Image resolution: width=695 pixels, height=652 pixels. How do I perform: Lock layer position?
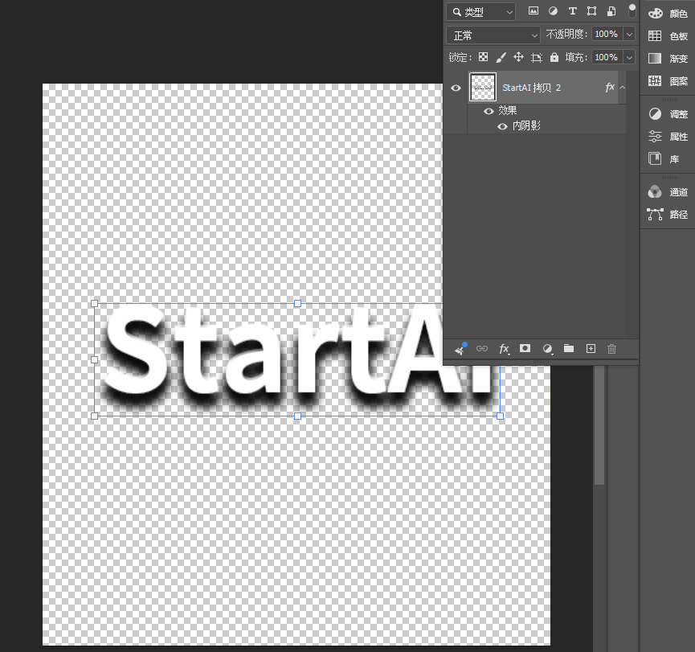coord(518,57)
